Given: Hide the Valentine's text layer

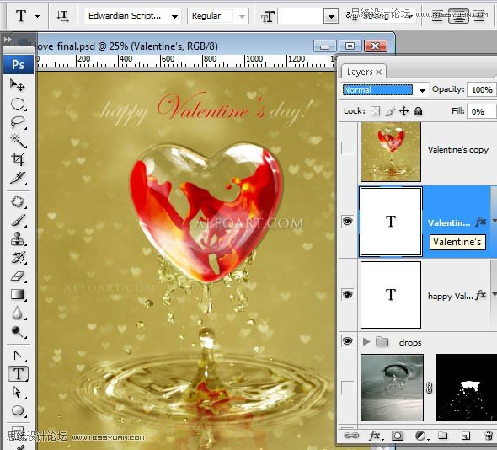Looking at the screenshot, I should (347, 221).
